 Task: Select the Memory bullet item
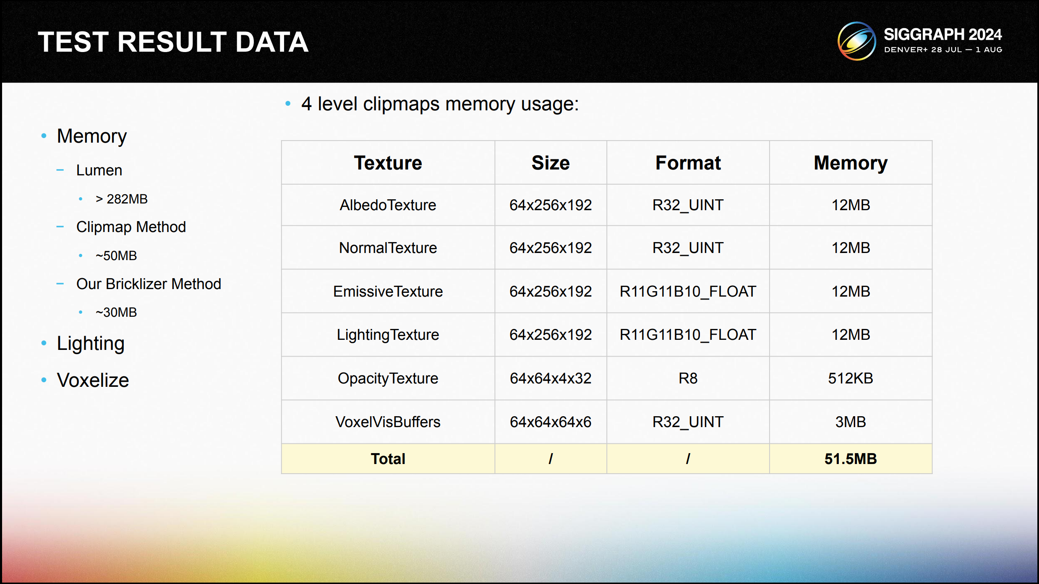[x=91, y=136]
